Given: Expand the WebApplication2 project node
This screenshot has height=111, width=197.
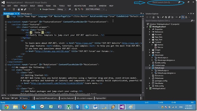Looking at the screenshot, I should pyautogui.click(x=147, y=88).
